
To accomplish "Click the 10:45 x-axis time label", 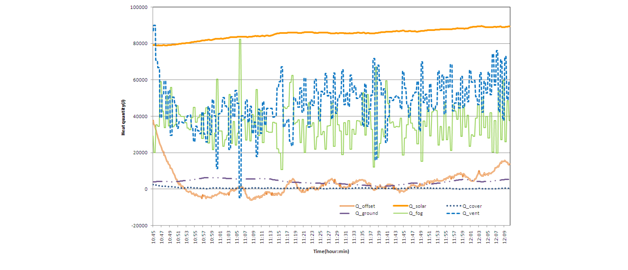I will click(x=154, y=237).
